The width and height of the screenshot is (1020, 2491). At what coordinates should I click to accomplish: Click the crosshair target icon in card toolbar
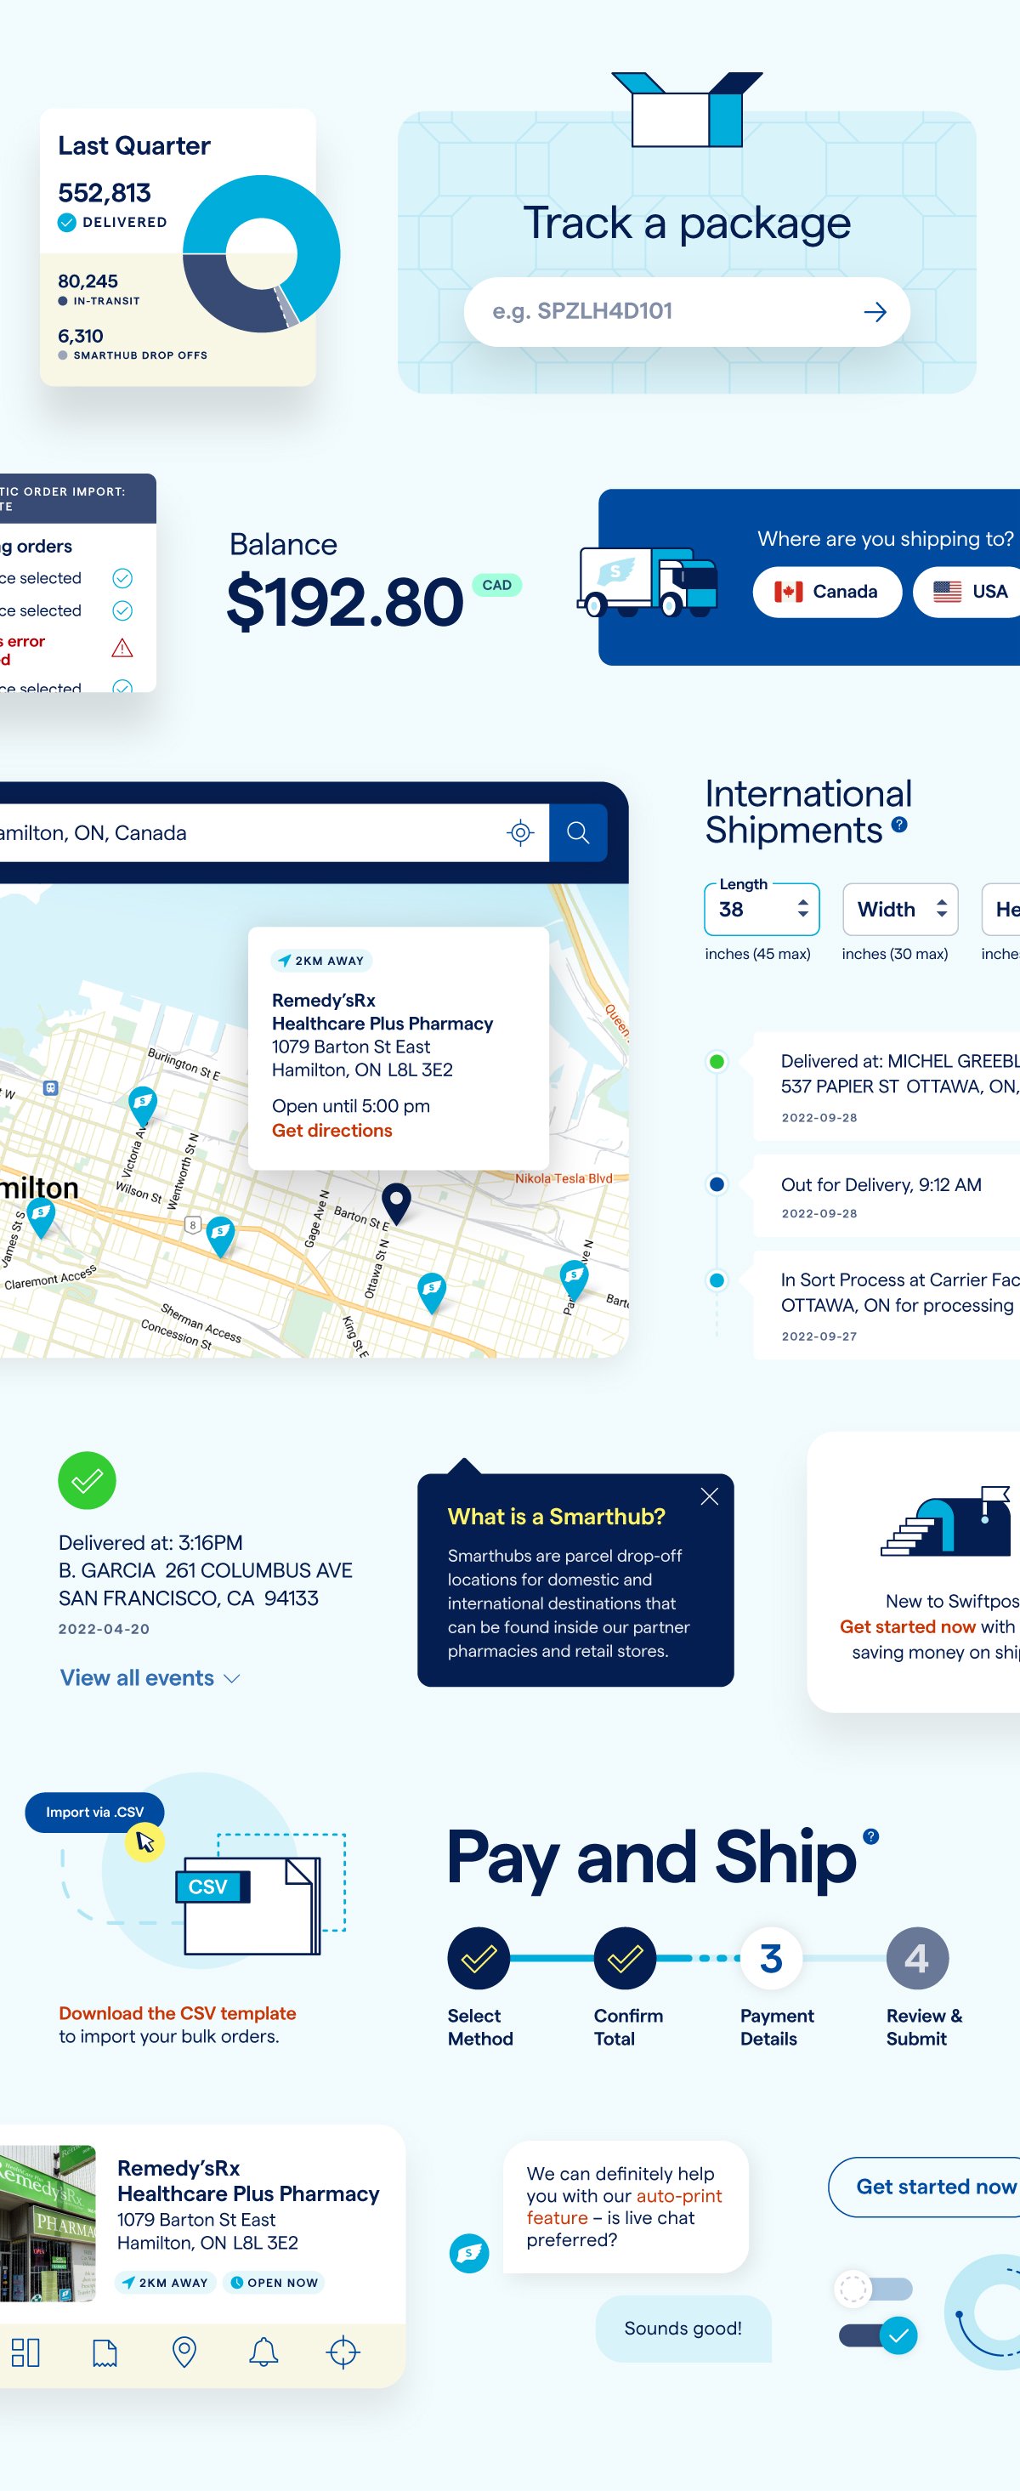pyautogui.click(x=343, y=2352)
